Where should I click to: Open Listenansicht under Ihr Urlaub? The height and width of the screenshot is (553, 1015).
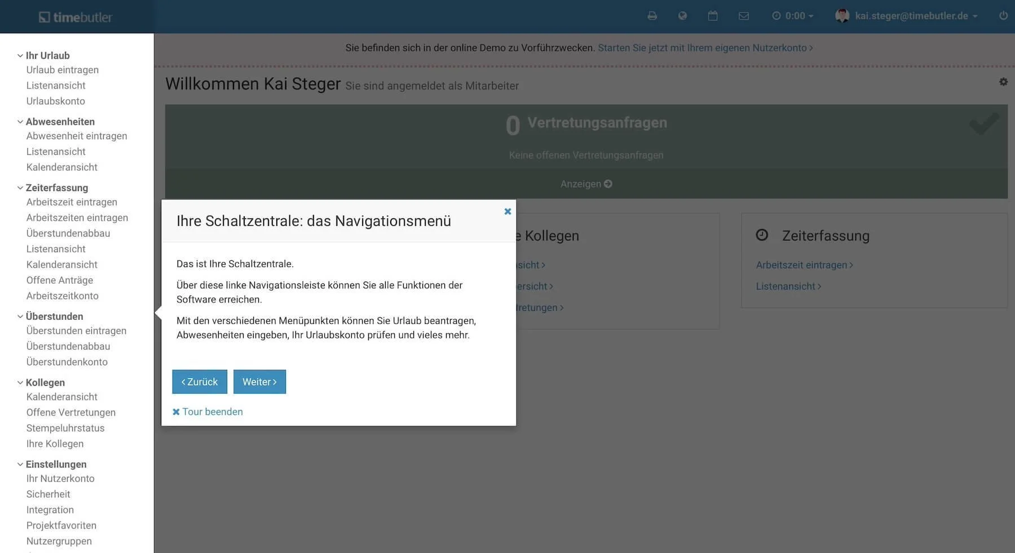click(56, 86)
